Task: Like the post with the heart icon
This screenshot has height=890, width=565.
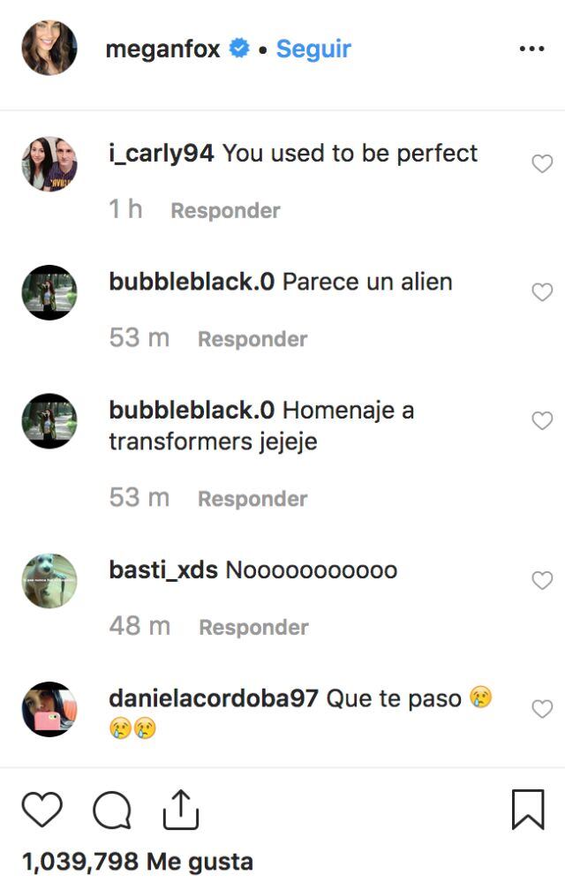Action: (42, 809)
